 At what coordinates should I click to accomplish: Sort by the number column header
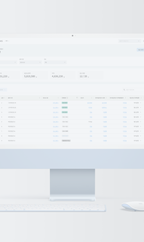pyautogui.click(x=3, y=98)
